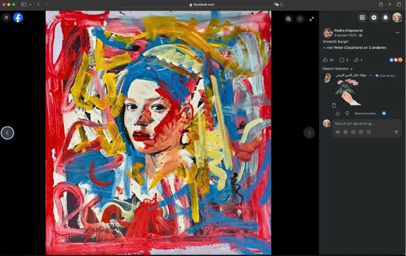Screen dimensions: 406x256
Task: Open your account profile menu
Action: click(x=397, y=17)
